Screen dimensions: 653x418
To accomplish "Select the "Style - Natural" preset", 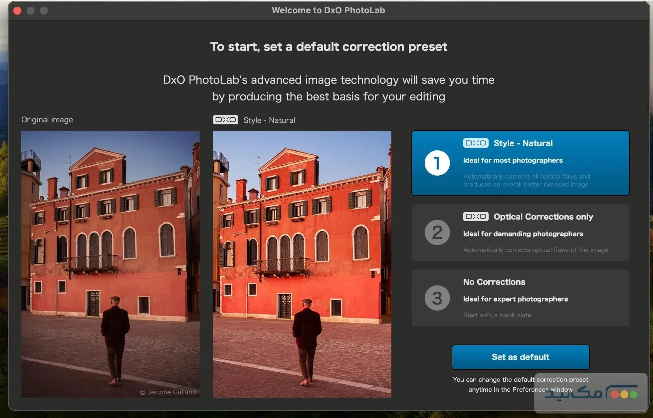I will (x=520, y=163).
